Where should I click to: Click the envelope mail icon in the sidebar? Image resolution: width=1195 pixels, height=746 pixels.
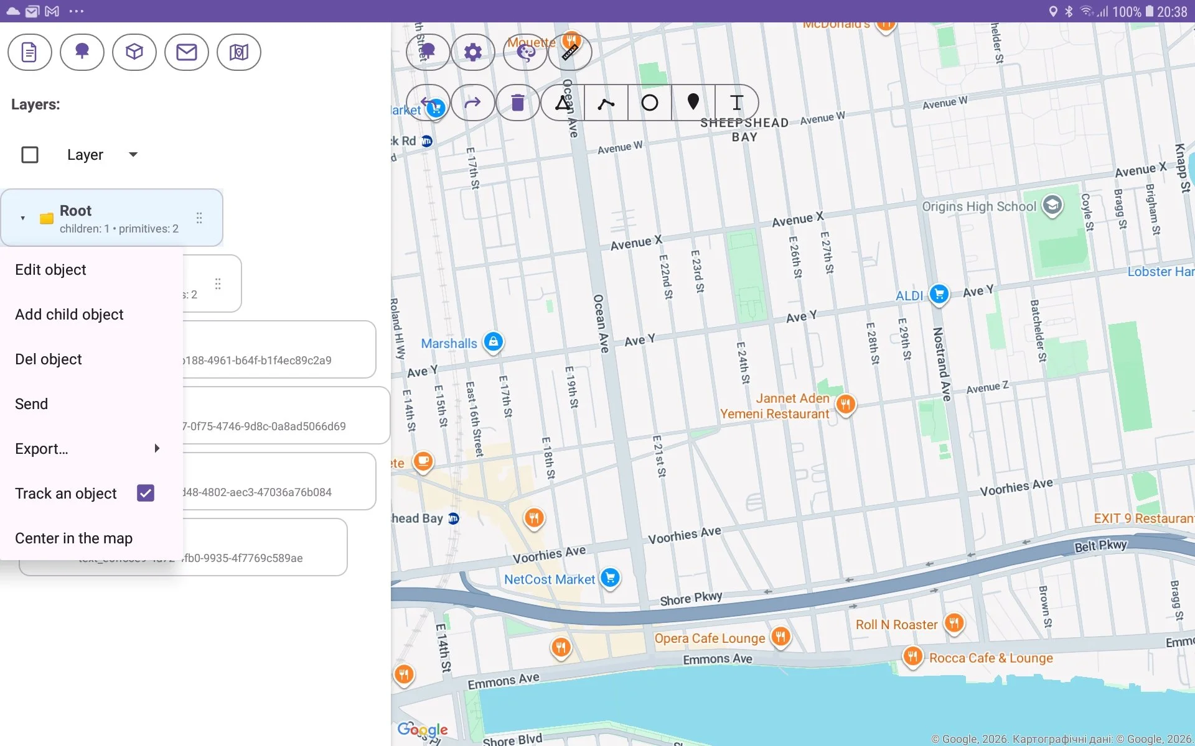186,52
